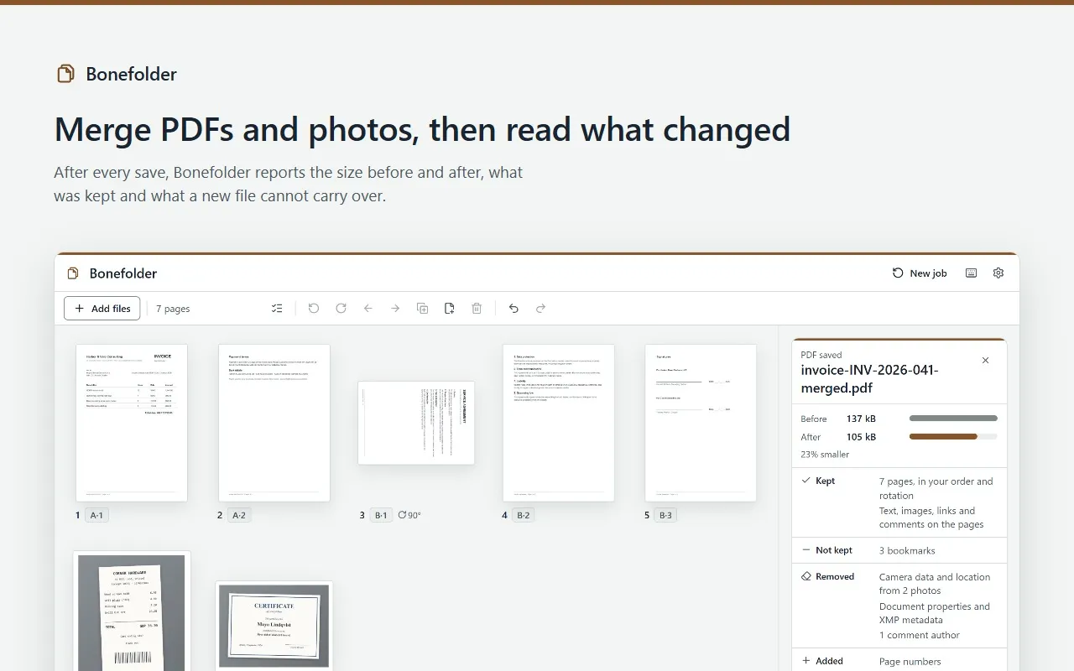Click the Add files button
Viewport: 1074px width, 671px height.
pos(102,309)
